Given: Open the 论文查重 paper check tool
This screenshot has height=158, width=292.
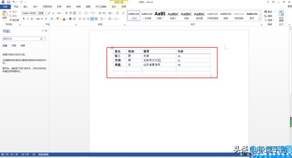Looking at the screenshot, I should tap(281, 16).
